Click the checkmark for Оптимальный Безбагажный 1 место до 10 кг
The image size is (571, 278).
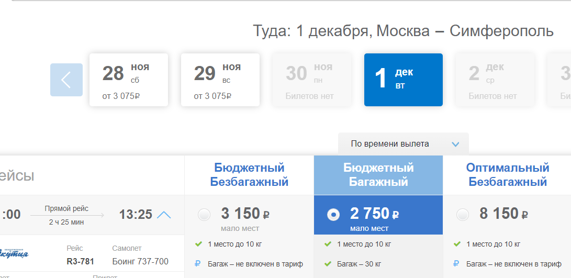[457, 244]
